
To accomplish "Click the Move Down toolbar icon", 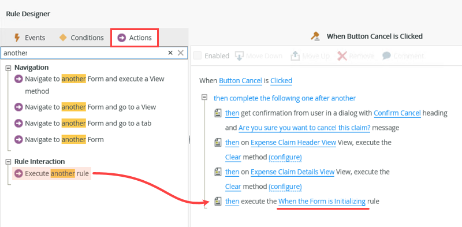I will (239, 55).
